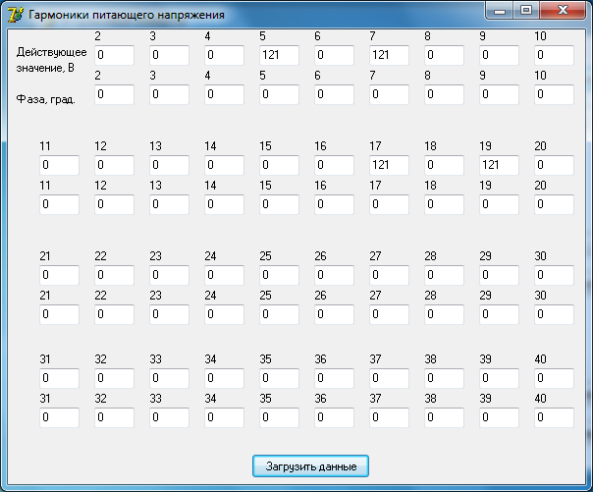Minimize the Гармоники питающего напряжения window
This screenshot has width=593, height=492.
coord(500,11)
